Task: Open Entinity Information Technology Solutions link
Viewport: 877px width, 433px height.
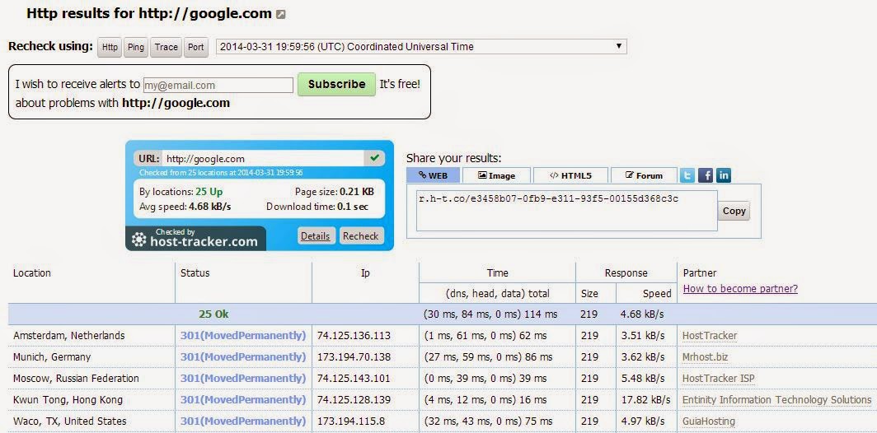Action: [776, 400]
